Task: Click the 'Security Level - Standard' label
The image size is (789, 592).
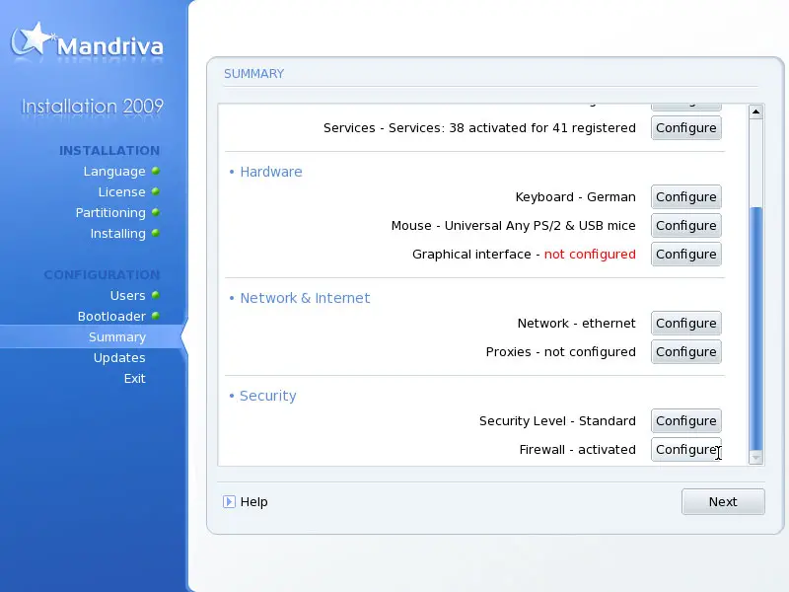Action: [557, 421]
